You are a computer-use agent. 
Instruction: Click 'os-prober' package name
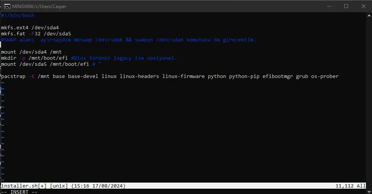(x=325, y=76)
